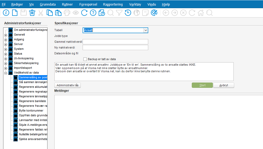
Task: Select 'Skjule A-meldingsvers' tree item
Action: point(33,125)
